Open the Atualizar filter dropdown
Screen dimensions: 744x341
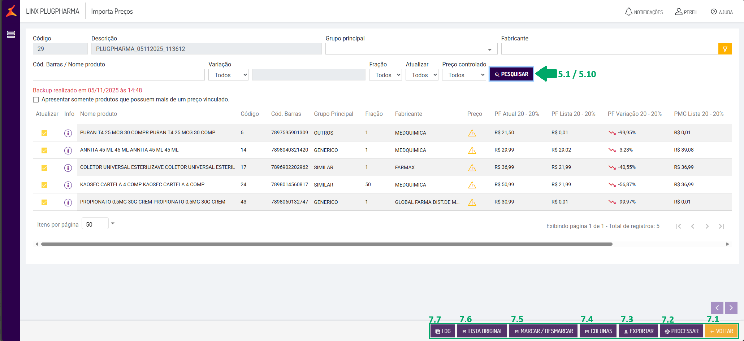pos(422,75)
